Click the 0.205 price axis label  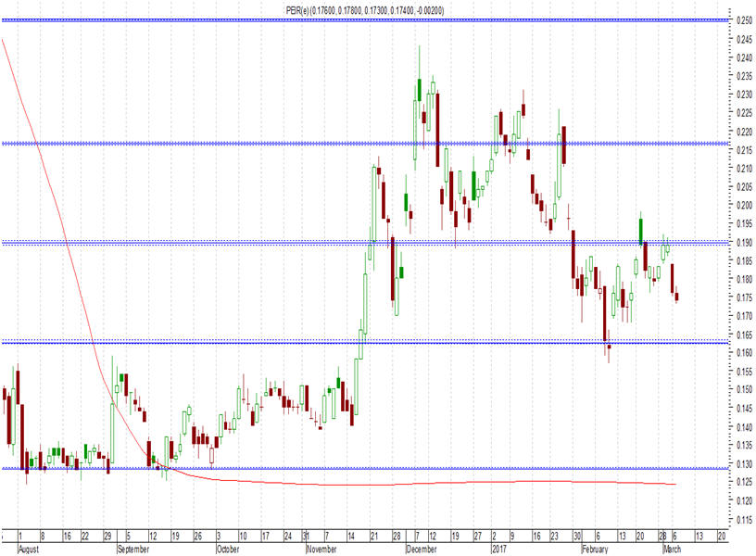(745, 186)
